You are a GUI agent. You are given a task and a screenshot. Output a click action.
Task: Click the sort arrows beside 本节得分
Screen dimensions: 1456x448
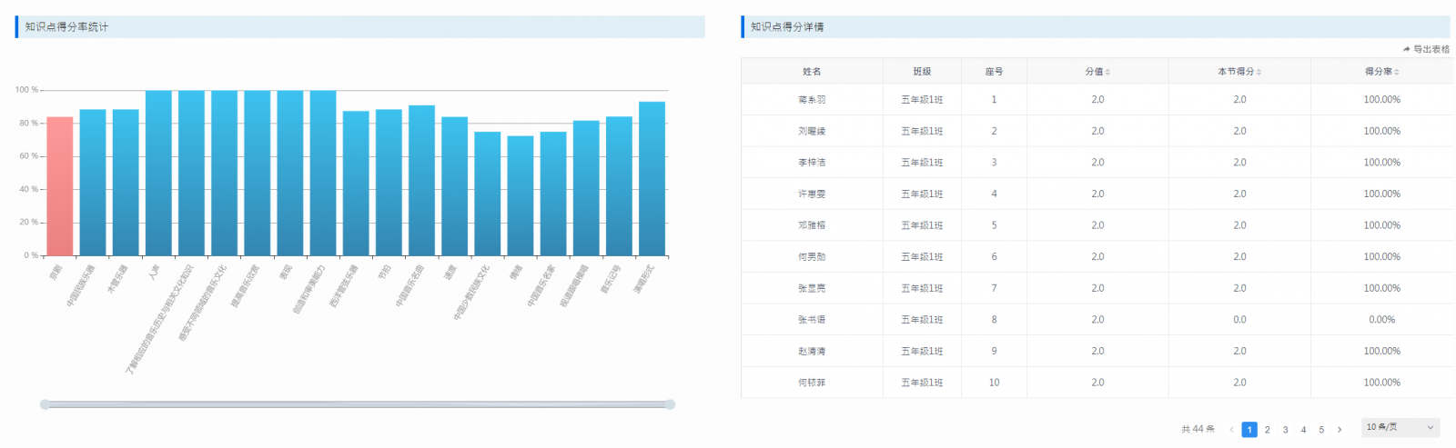pos(1259,72)
